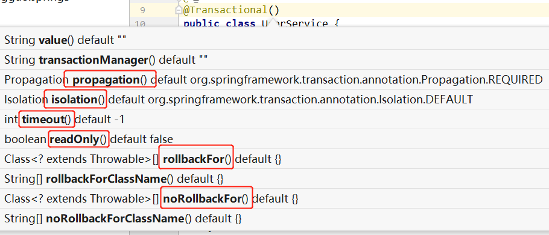Image resolution: width=549 pixels, height=235 pixels.
Task: Select the String value() parameter row
Action: click(274, 40)
